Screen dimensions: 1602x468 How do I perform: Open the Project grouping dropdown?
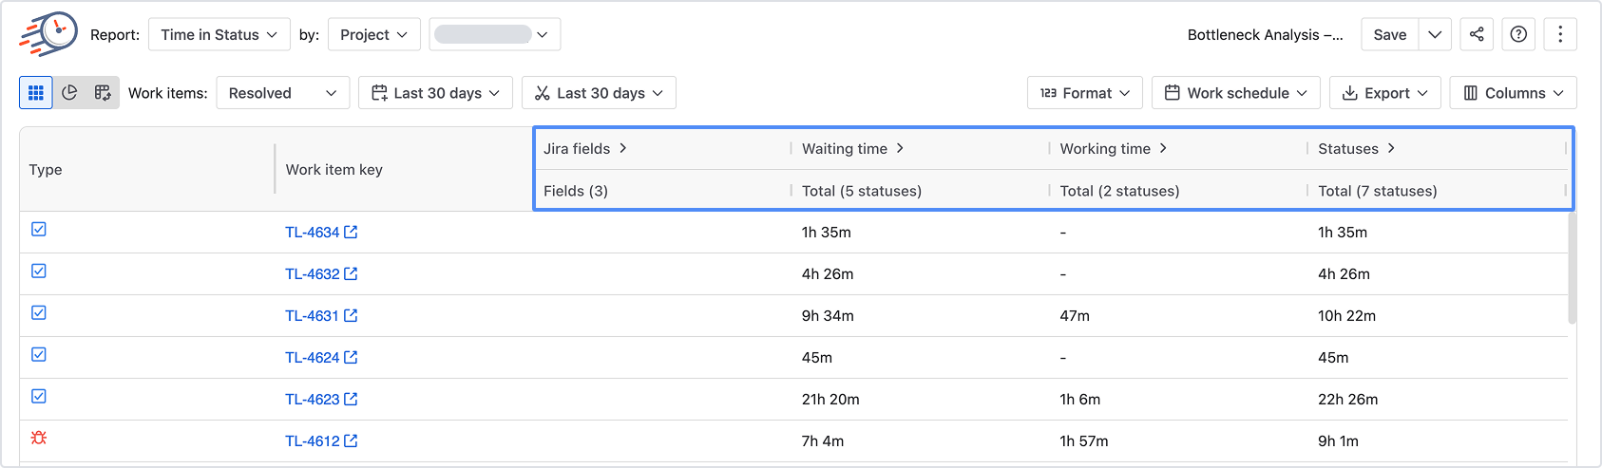coord(373,34)
